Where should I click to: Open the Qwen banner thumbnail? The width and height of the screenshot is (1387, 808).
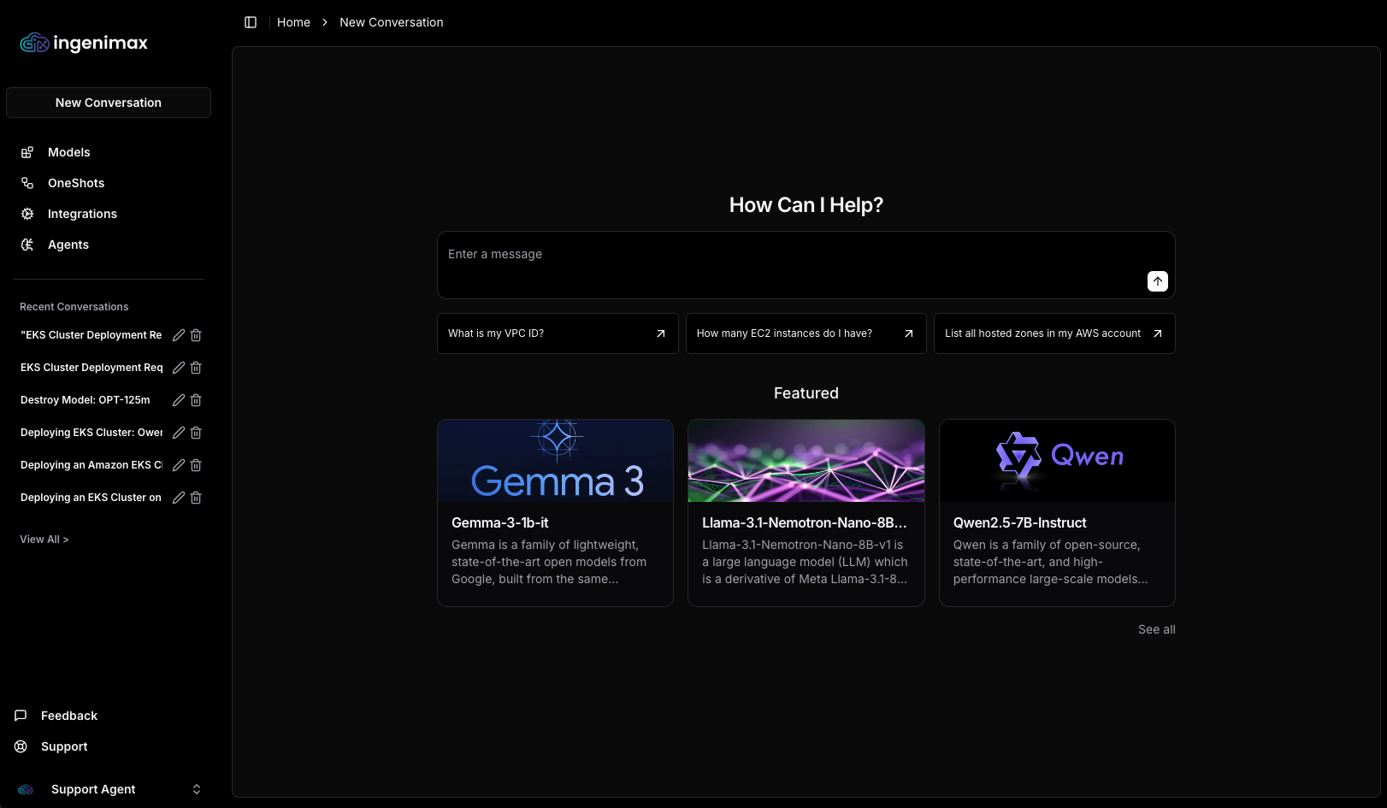pos(1057,461)
